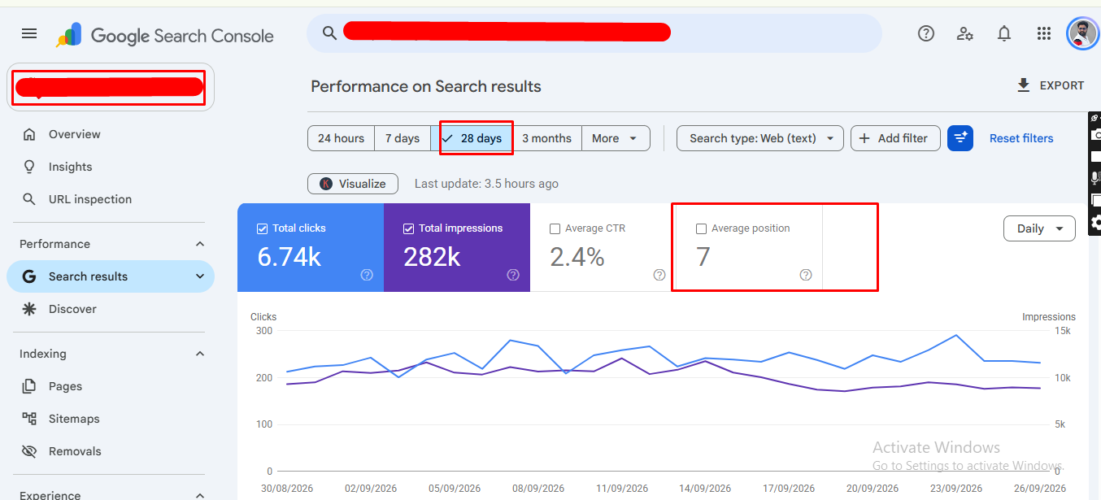Open the property selector dropdown
This screenshot has width=1101, height=500.
(111, 87)
